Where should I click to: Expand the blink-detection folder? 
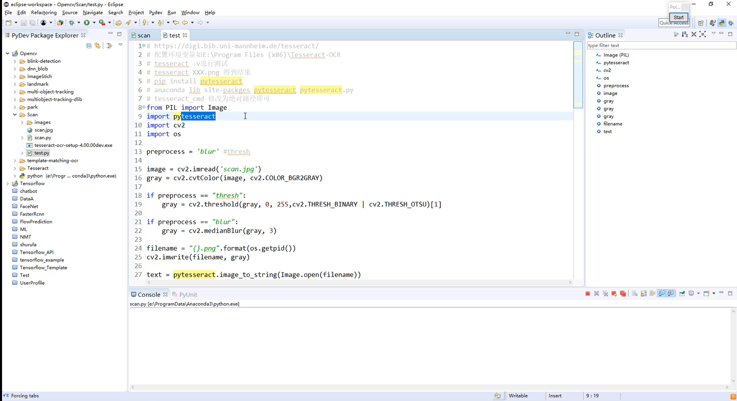click(15, 61)
